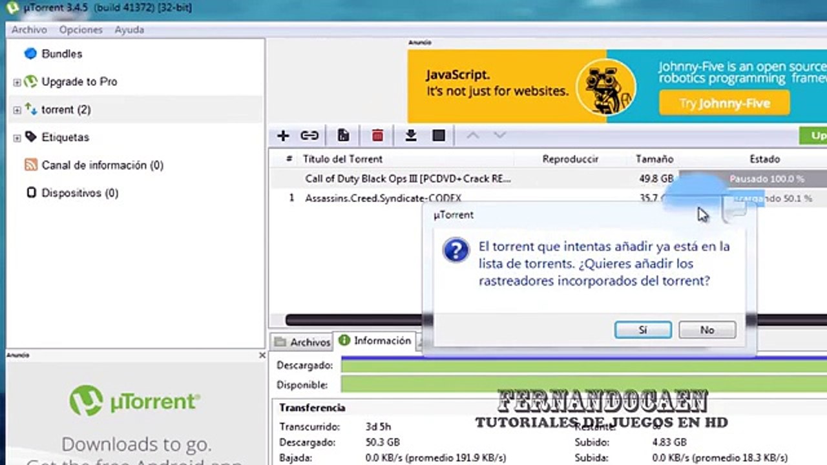Move torrent up the queue arrow

tap(473, 136)
